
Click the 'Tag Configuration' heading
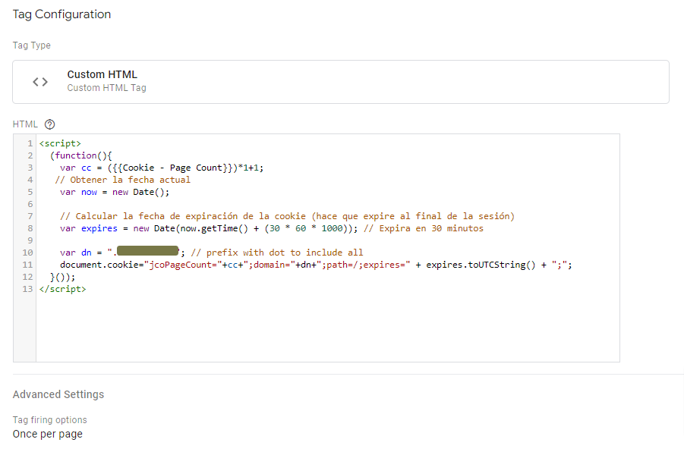click(x=62, y=14)
